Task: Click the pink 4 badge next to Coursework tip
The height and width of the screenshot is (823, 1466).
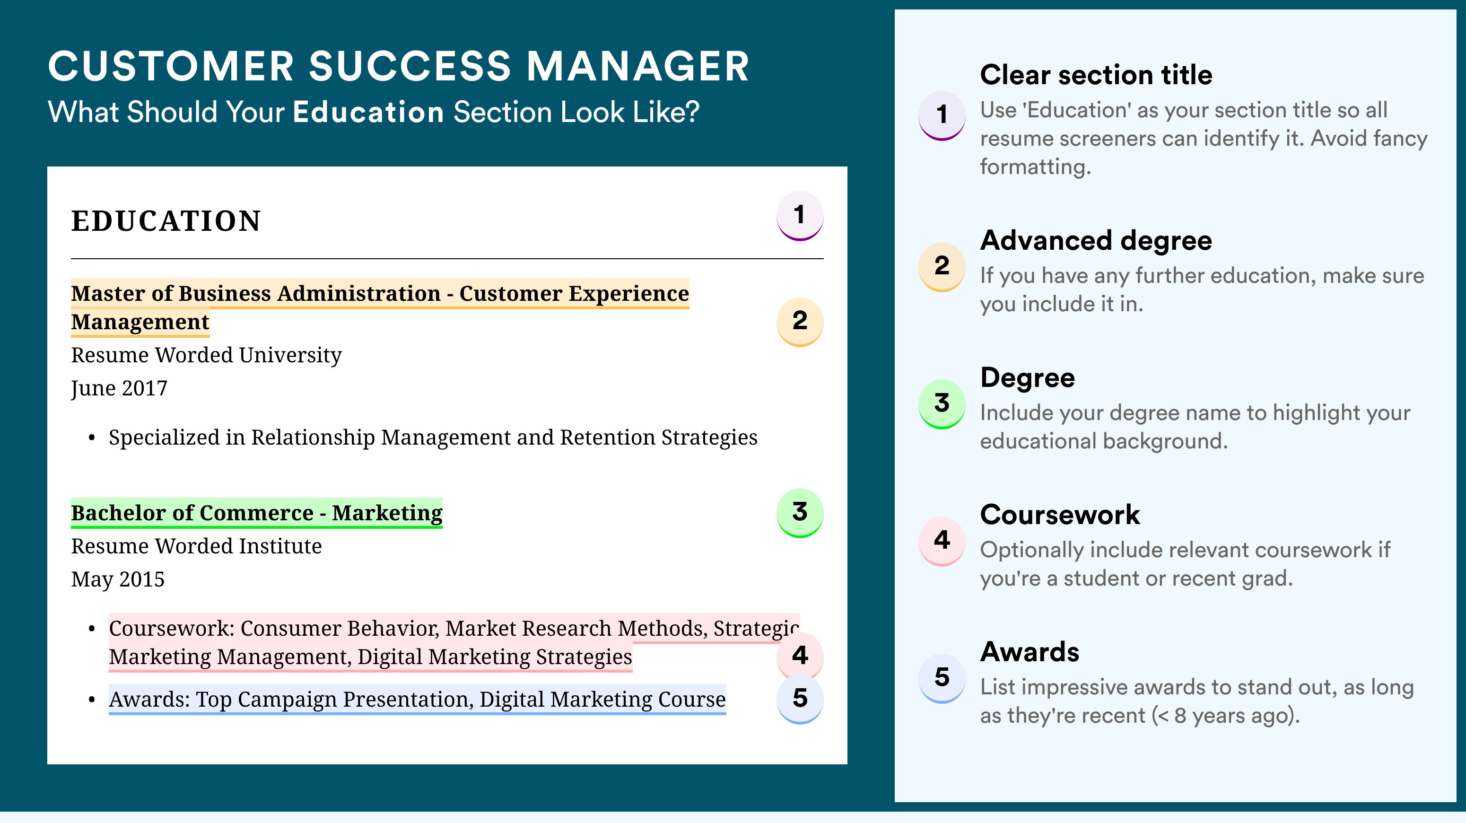Action: coord(942,541)
